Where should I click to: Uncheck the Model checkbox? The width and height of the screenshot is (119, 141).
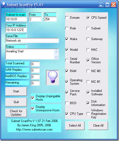67,50
